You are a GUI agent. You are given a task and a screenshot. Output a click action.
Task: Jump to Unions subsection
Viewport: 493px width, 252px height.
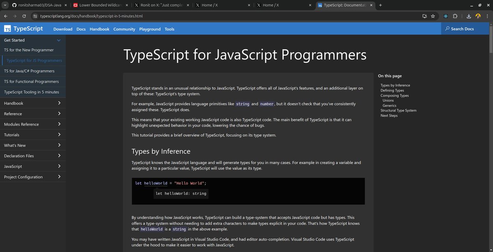click(x=388, y=101)
